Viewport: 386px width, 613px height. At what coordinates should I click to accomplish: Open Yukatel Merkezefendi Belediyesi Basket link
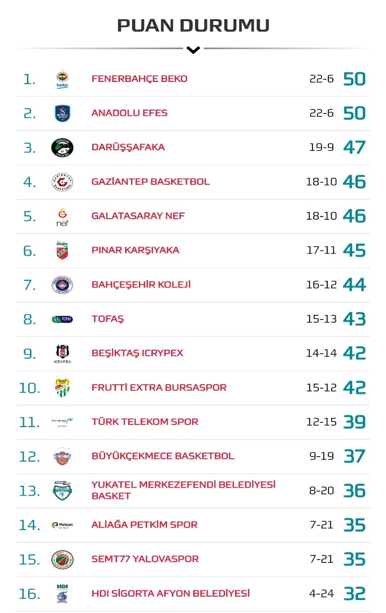[183, 490]
